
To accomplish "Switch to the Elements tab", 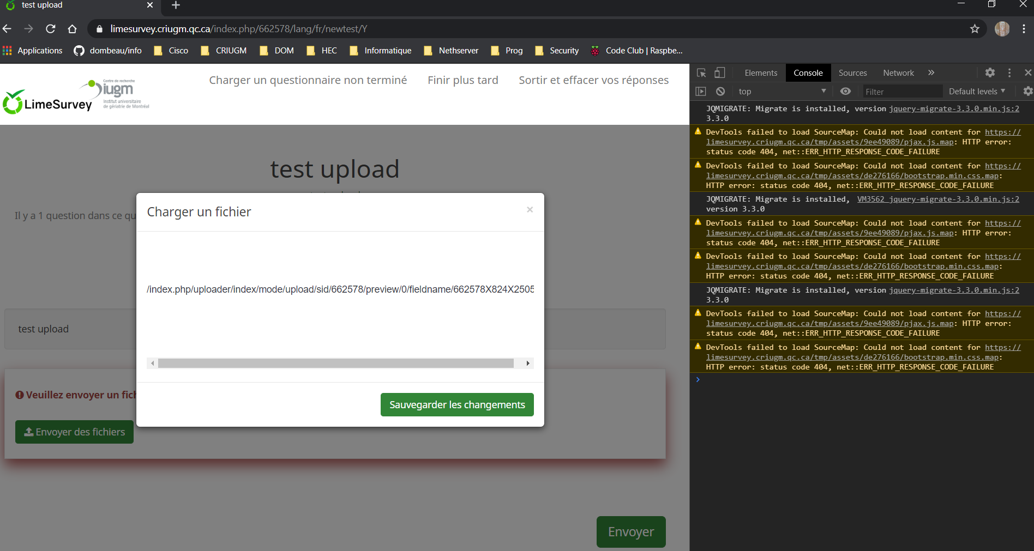I will 761,73.
